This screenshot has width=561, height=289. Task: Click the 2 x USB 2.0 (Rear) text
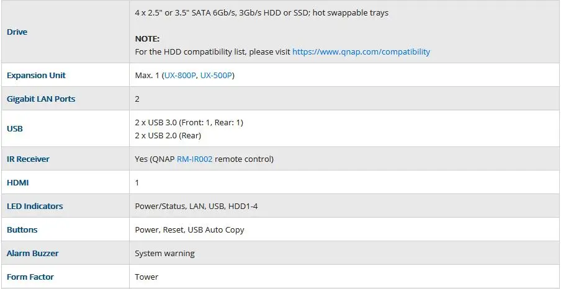tap(168, 136)
